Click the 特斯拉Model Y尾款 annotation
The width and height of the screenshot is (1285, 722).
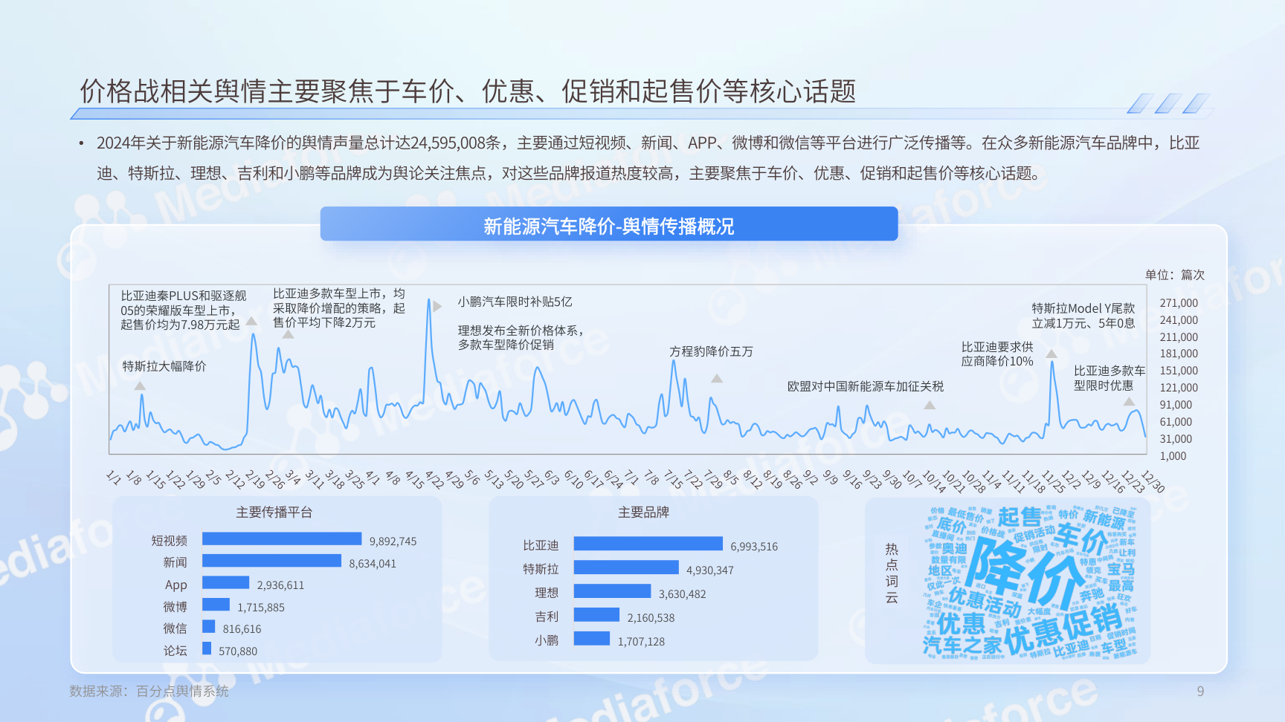click(x=1083, y=316)
